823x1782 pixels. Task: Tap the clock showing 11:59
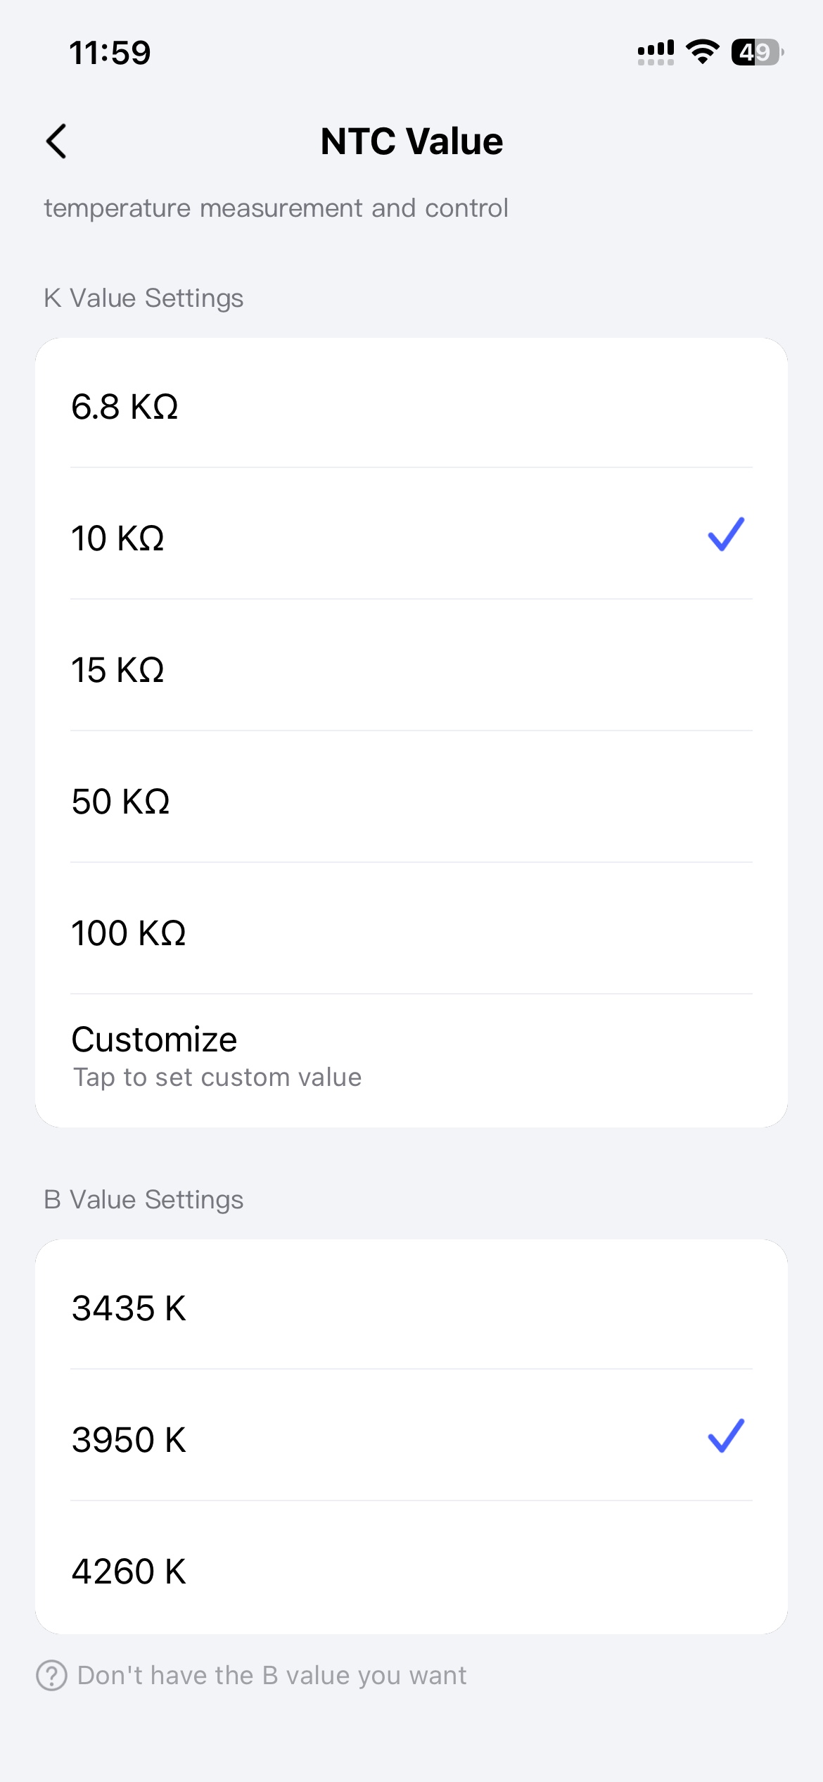(x=110, y=53)
